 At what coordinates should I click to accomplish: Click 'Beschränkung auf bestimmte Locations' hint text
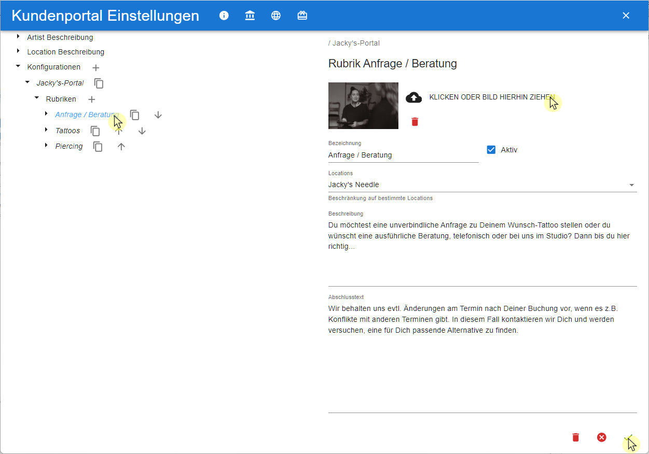coord(380,198)
